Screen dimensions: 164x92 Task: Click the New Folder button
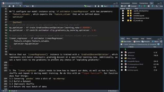[x=126, y=41]
